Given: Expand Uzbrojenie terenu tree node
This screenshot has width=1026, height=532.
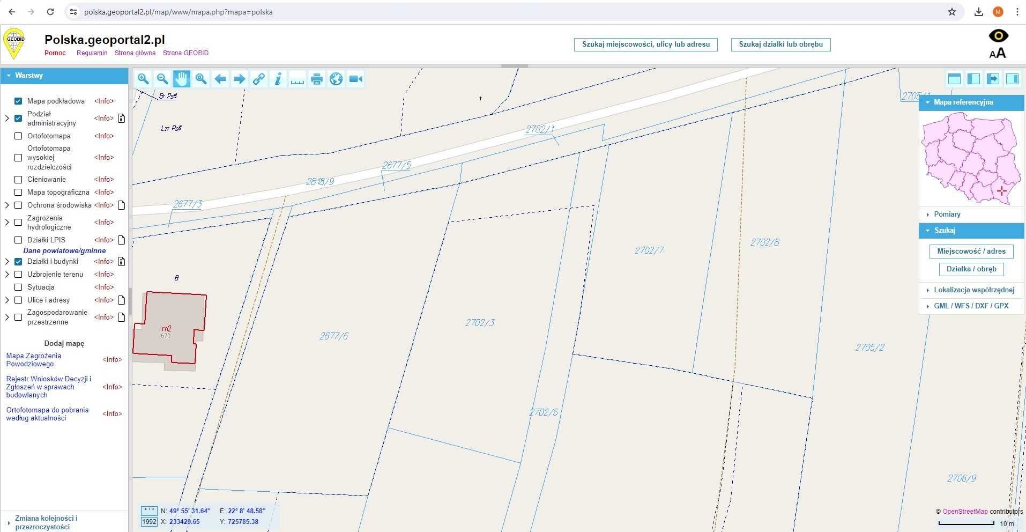Looking at the screenshot, I should 7,275.
